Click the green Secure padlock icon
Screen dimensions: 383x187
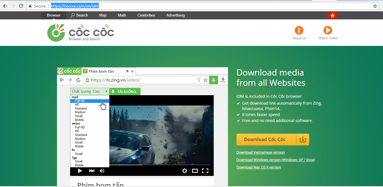point(30,6)
